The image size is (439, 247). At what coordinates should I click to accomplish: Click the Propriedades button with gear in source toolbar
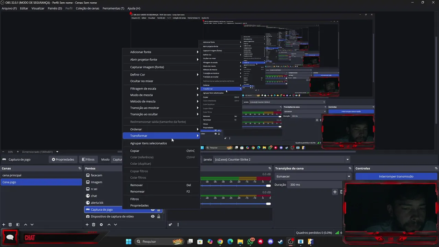63,160
